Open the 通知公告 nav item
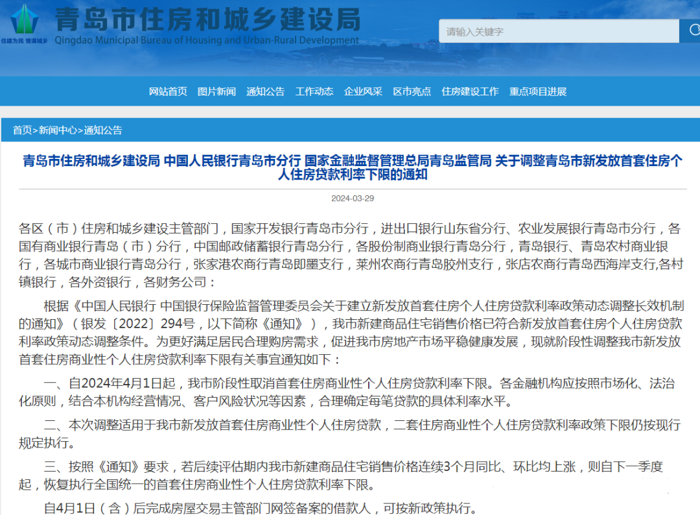Screen dimensions: 700x515 click(265, 91)
